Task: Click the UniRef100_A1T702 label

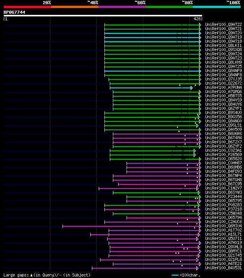Action: [x=223, y=230]
